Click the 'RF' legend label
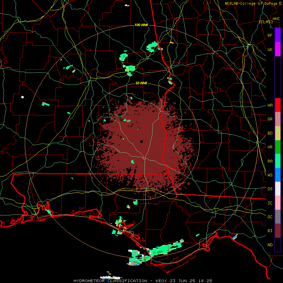This screenshot has height=283, width=283. point(270,35)
